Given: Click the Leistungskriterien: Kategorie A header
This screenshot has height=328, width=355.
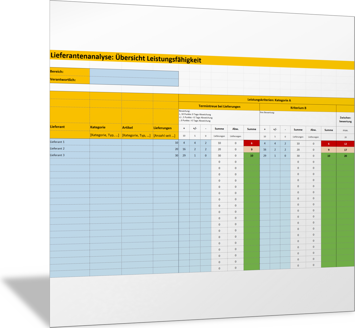Looking at the screenshot, I should (269, 100).
